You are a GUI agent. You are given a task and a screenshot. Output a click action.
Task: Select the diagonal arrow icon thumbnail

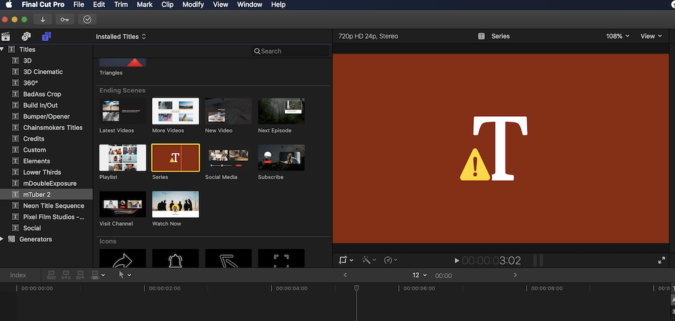click(229, 258)
